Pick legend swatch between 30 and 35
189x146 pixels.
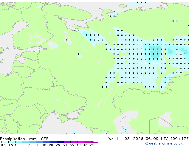pyautogui.click(x=67, y=142)
